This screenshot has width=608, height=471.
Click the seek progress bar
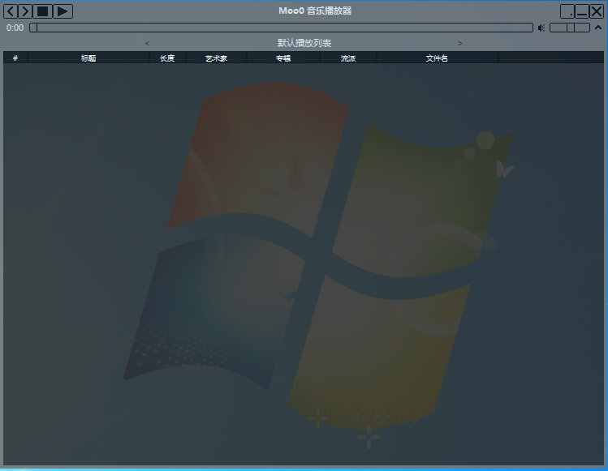click(x=281, y=28)
